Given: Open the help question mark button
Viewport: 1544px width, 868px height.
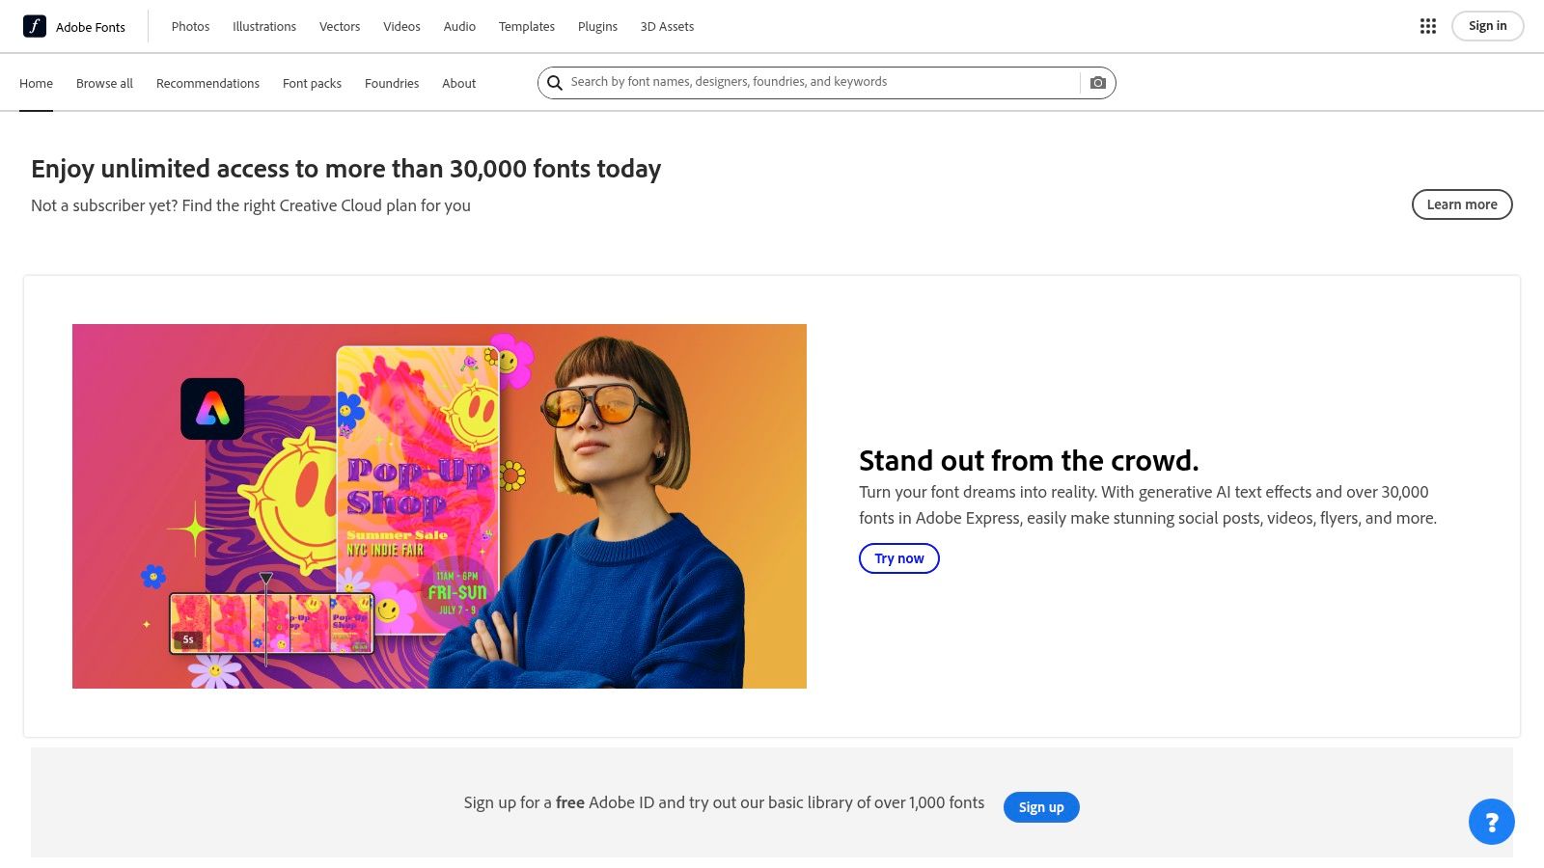Looking at the screenshot, I should coord(1492,822).
